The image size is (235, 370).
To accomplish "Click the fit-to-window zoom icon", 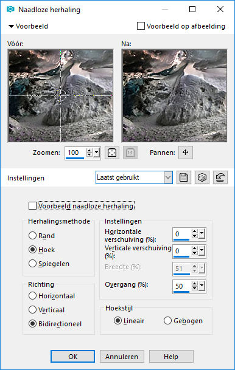I will [112, 152].
